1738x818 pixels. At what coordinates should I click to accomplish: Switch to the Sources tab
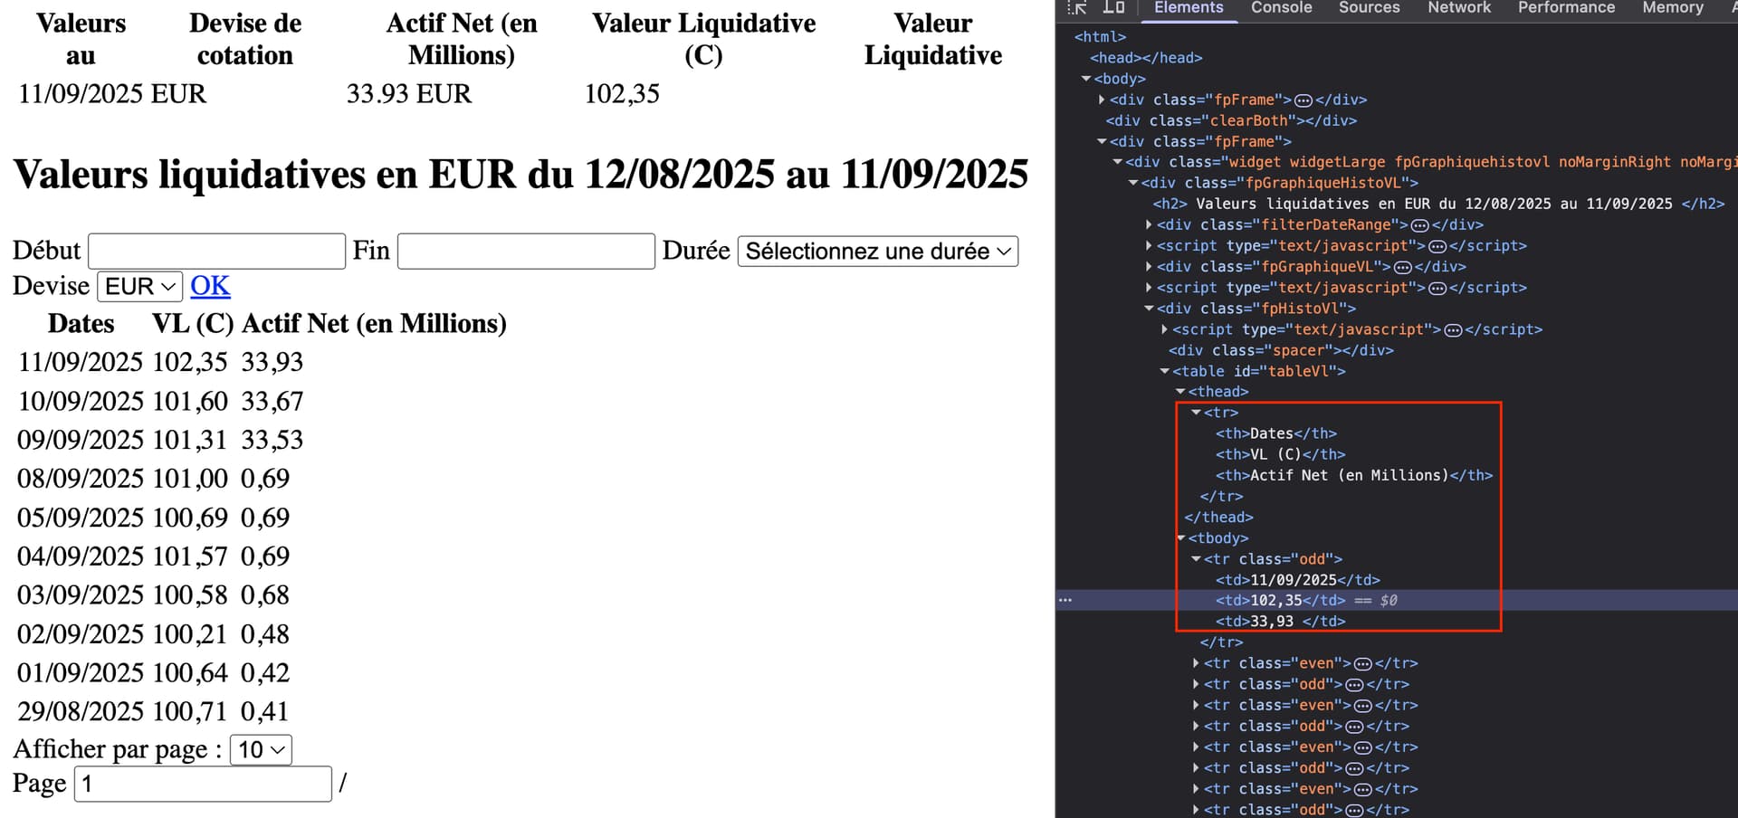1369,8
